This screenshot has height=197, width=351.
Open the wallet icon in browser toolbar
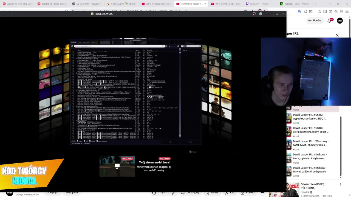(x=330, y=11)
